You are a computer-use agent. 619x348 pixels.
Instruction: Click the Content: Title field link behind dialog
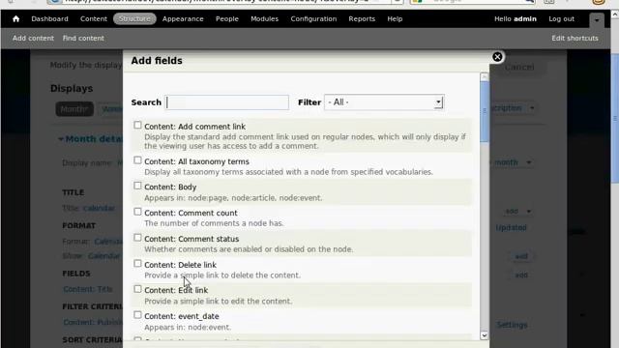(88, 289)
